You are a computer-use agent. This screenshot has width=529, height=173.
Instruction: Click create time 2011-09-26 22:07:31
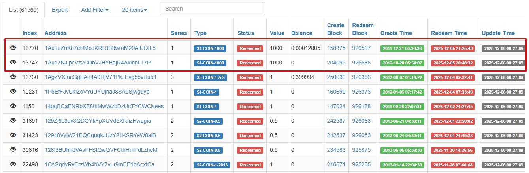(402, 107)
